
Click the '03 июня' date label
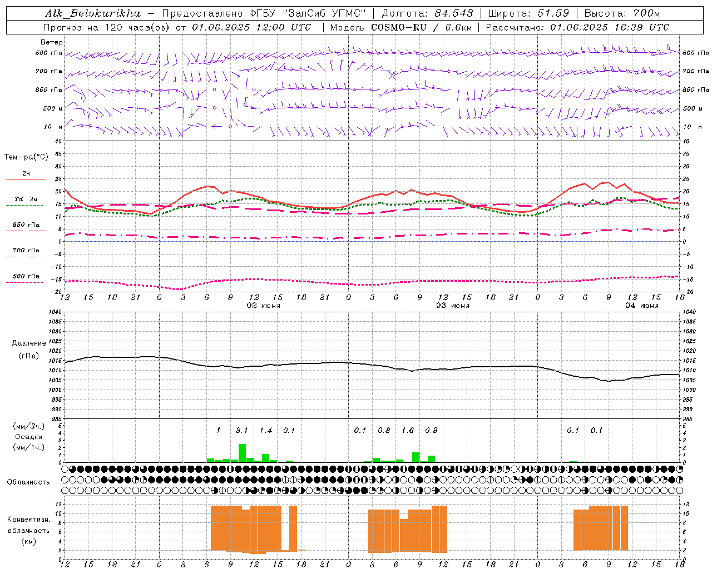(x=453, y=306)
